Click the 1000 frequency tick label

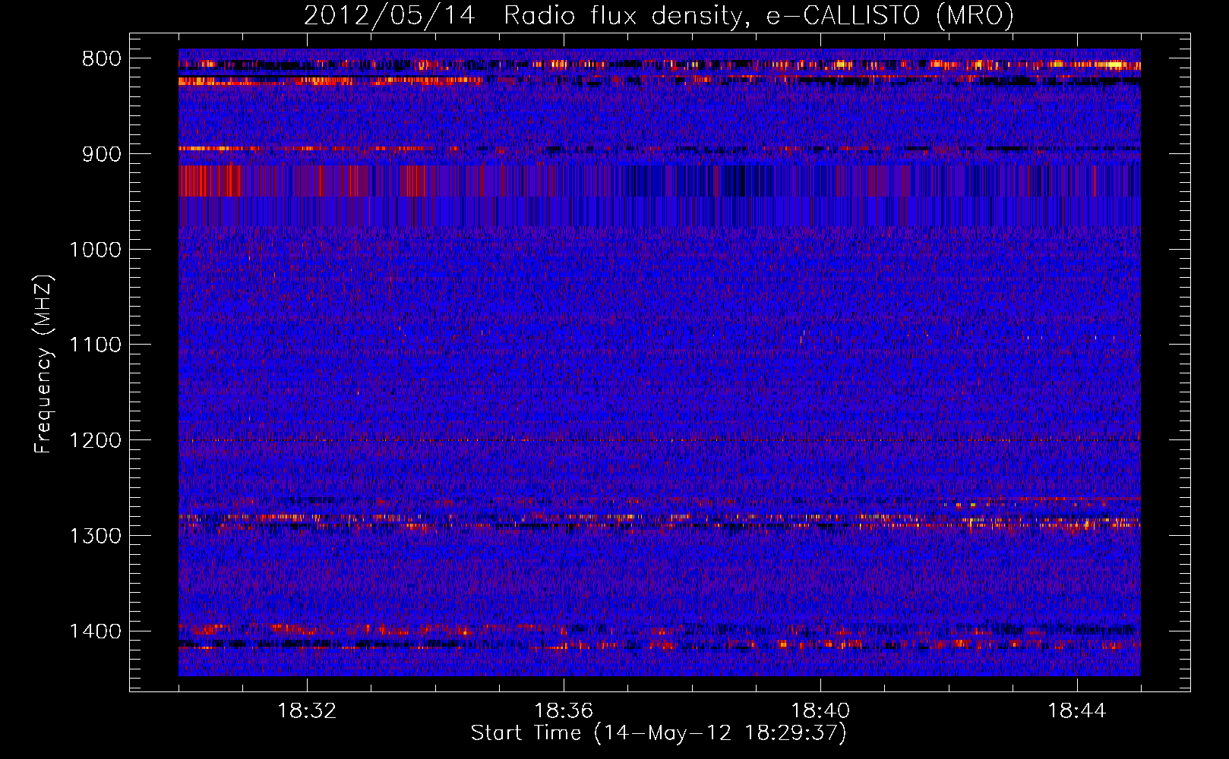95,250
